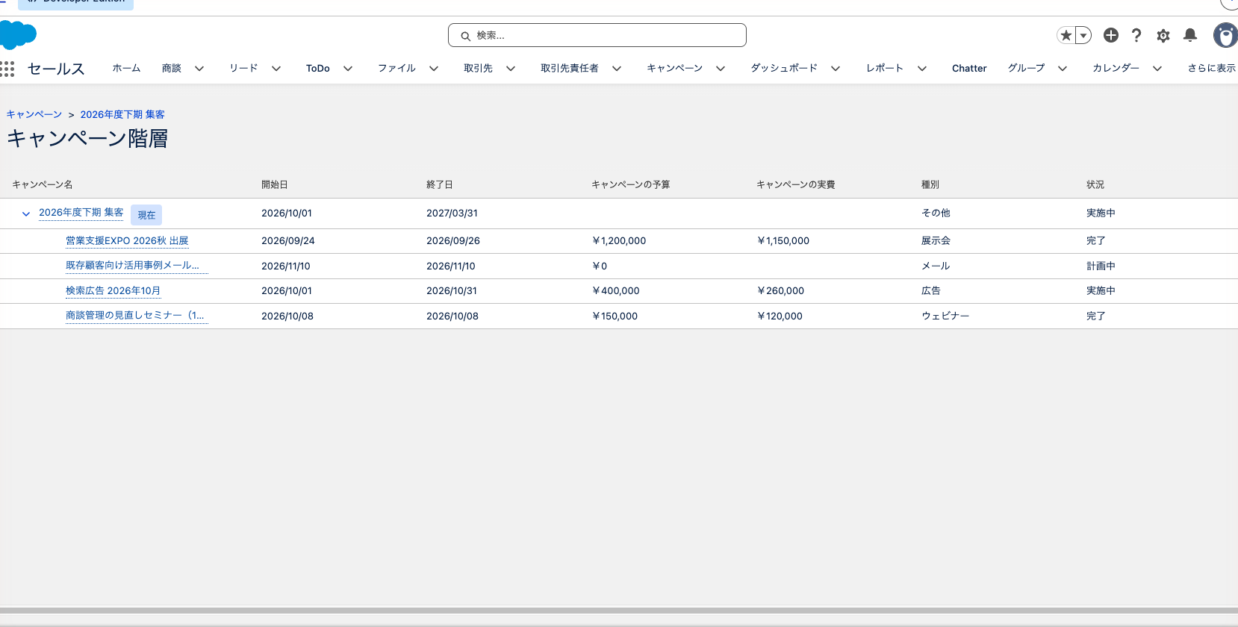Click the search field
This screenshot has height=627, width=1238.
tap(597, 35)
